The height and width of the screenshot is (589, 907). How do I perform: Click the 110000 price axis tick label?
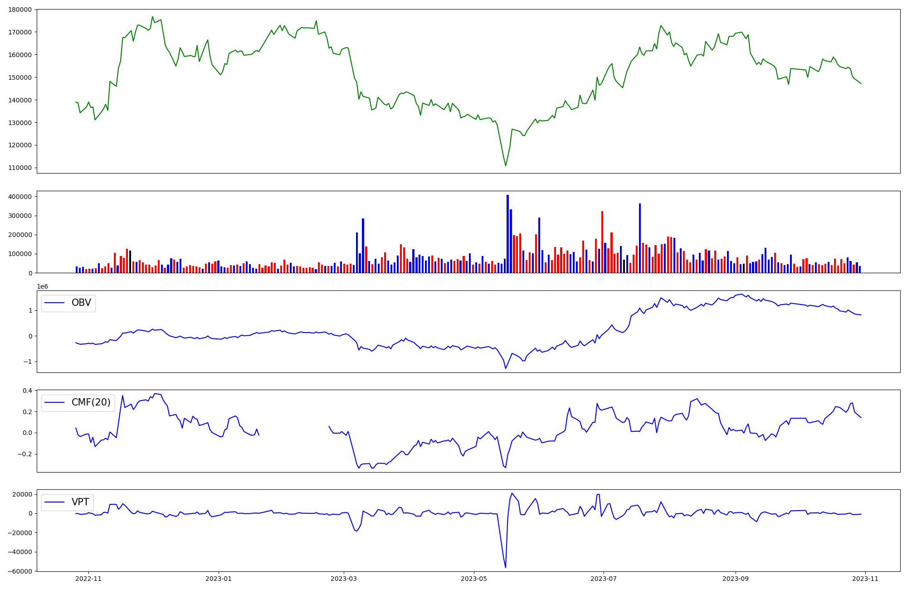tap(20, 168)
